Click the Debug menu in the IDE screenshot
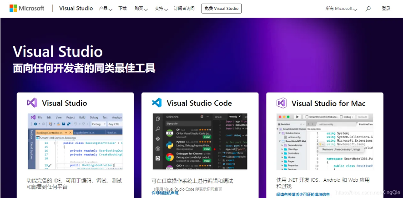The height and width of the screenshot is (198, 403). tap(94, 118)
